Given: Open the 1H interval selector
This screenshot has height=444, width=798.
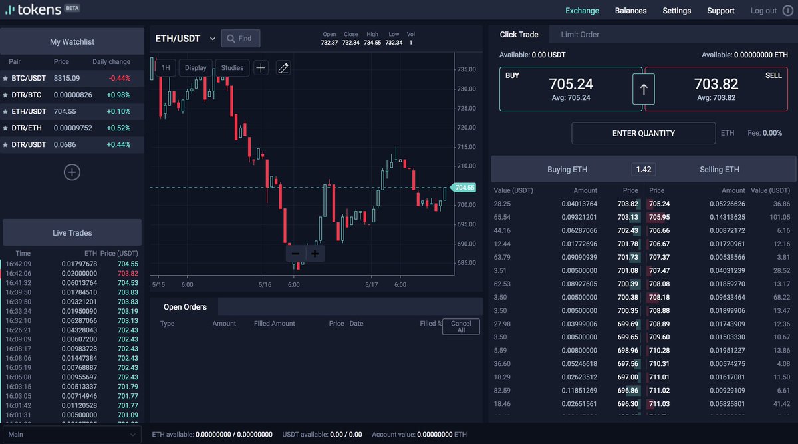Looking at the screenshot, I should pos(166,67).
